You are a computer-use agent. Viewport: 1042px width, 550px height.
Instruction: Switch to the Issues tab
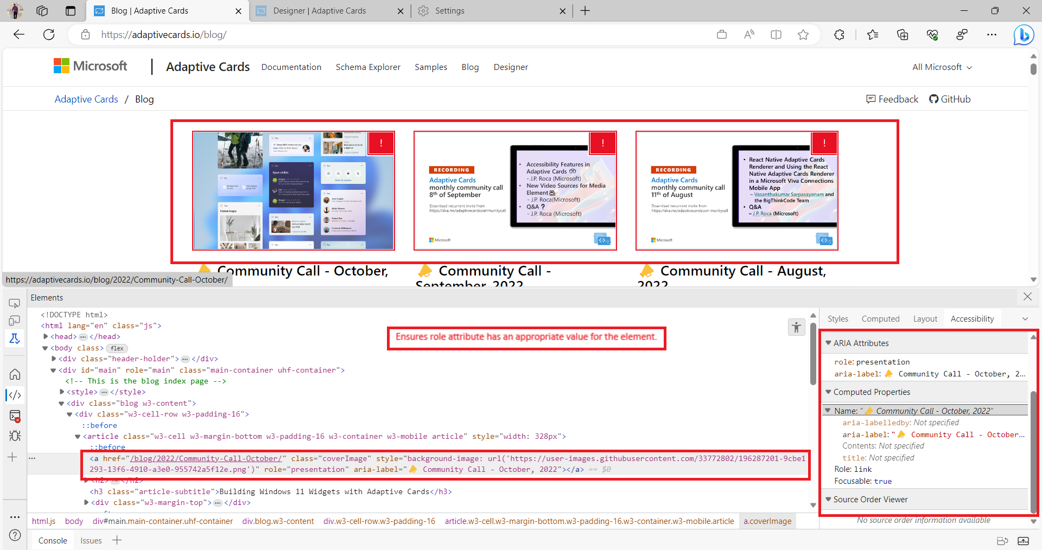[91, 540]
